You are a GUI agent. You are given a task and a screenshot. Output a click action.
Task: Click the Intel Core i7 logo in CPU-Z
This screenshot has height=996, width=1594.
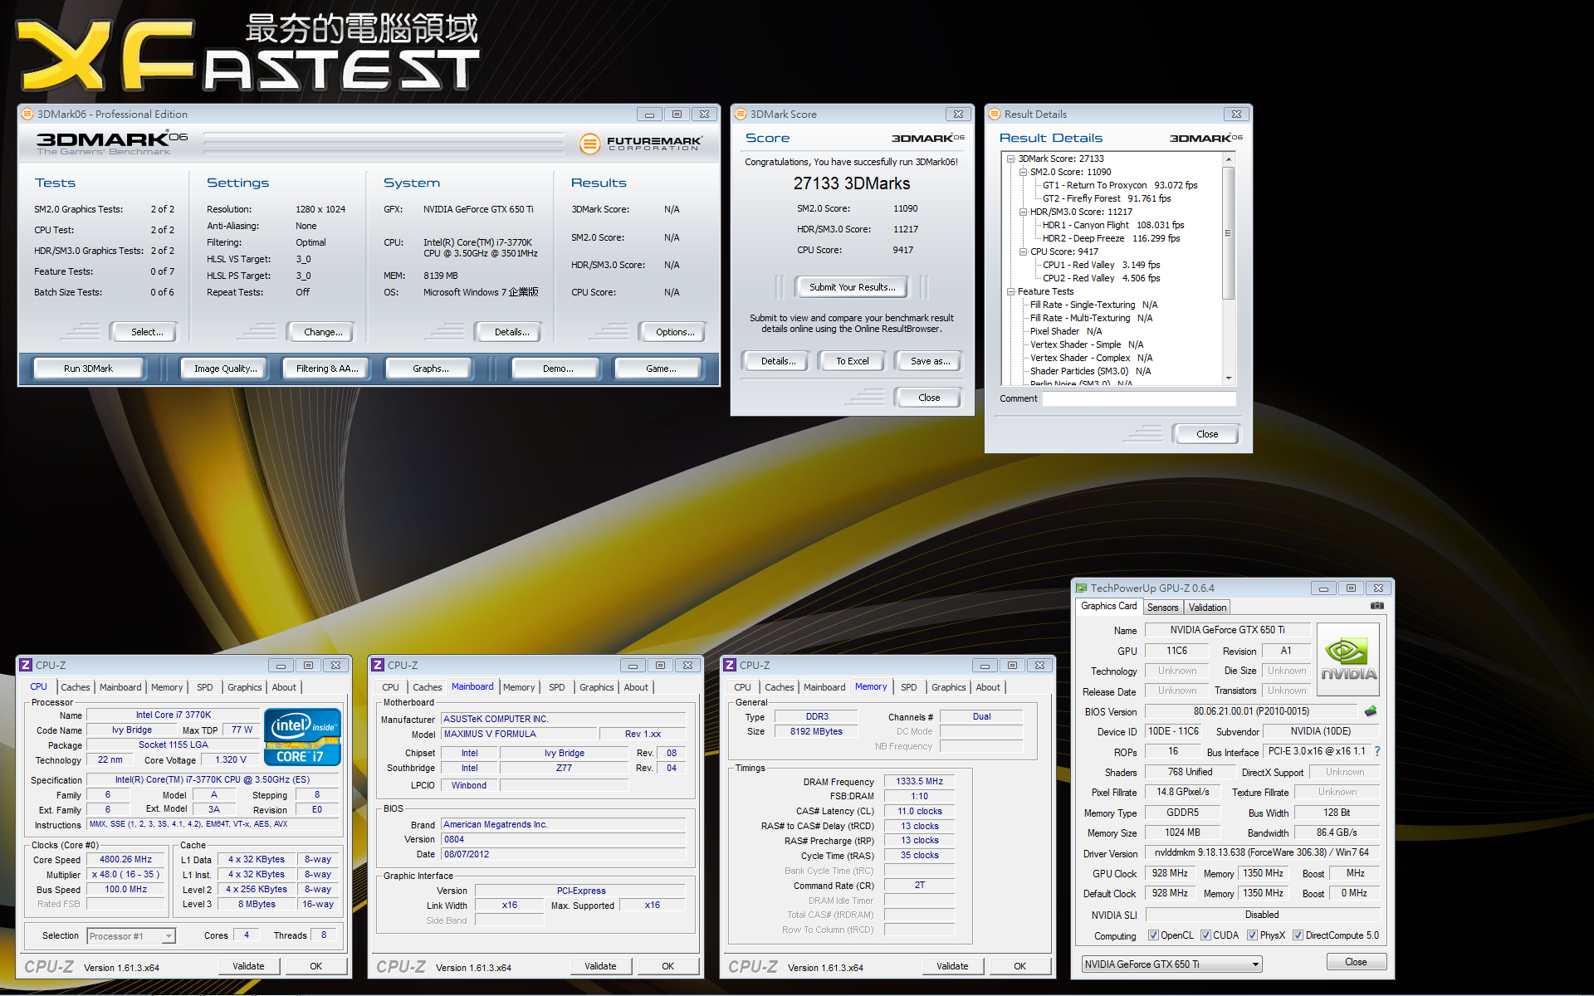302,736
